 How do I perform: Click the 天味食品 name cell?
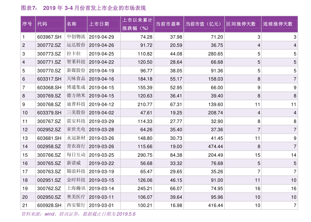click(76, 79)
